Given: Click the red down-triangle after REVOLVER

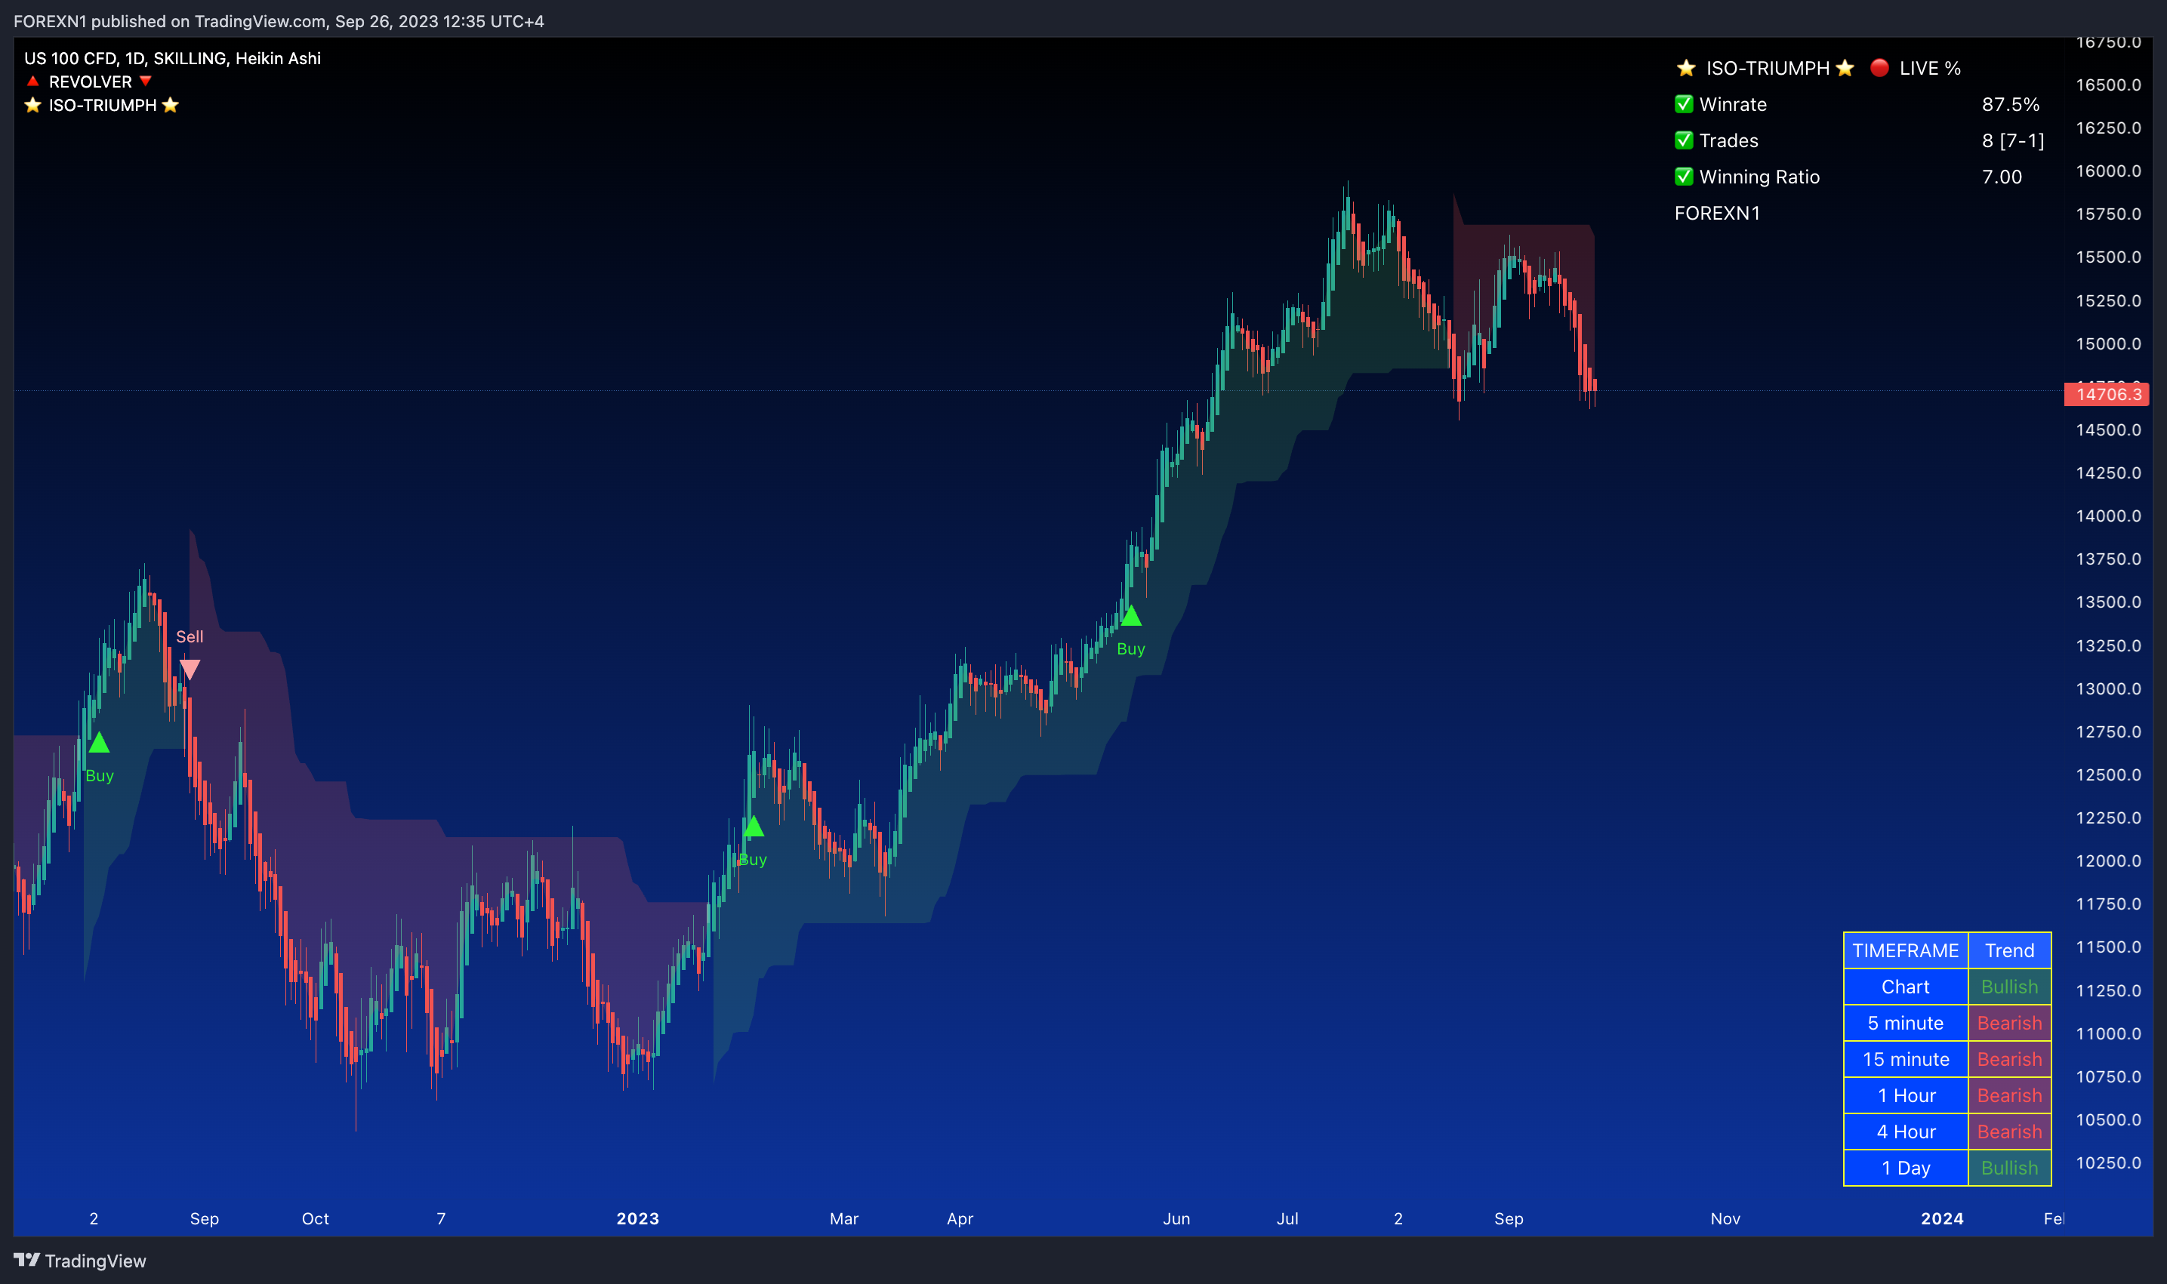Looking at the screenshot, I should (x=146, y=82).
